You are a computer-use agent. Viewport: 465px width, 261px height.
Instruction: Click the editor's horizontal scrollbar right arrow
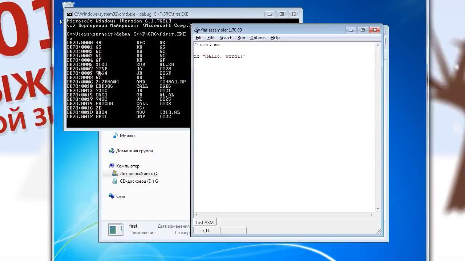pyautogui.click(x=371, y=215)
